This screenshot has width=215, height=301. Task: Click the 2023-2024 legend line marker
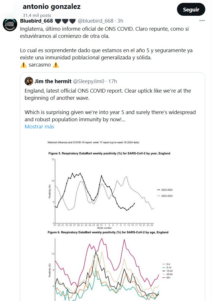pos(159,190)
